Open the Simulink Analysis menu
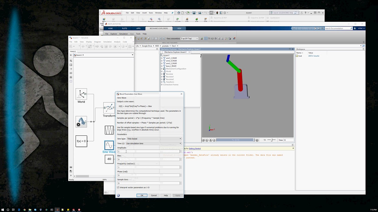 (x=117, y=42)
